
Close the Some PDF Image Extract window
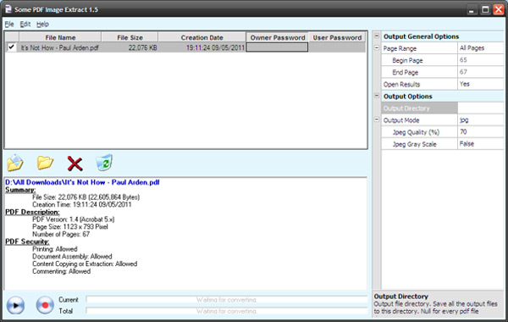(x=499, y=9)
